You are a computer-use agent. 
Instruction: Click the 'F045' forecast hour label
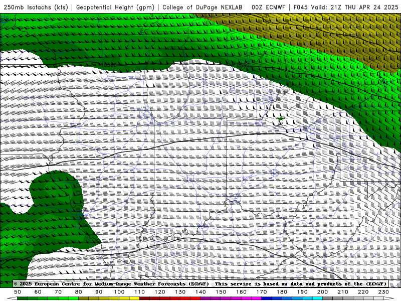[300, 8]
